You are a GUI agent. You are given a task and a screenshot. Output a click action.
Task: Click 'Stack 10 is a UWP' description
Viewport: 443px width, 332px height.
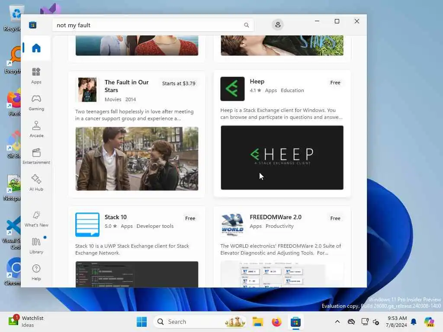[132, 249]
